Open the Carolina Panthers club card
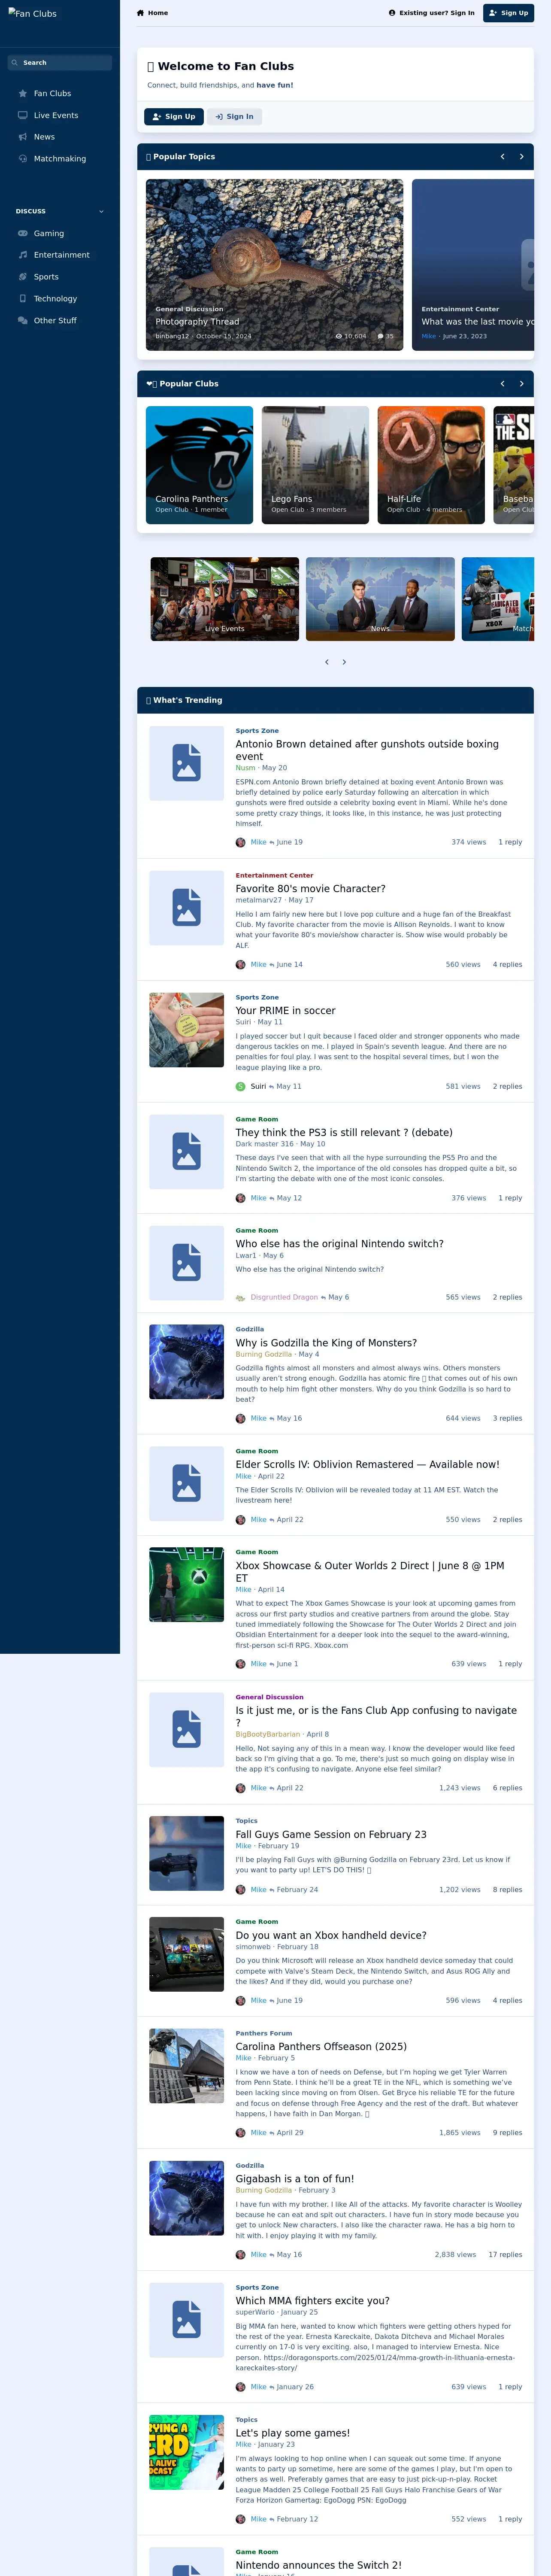Viewport: 551px width, 2576px height. [x=199, y=465]
